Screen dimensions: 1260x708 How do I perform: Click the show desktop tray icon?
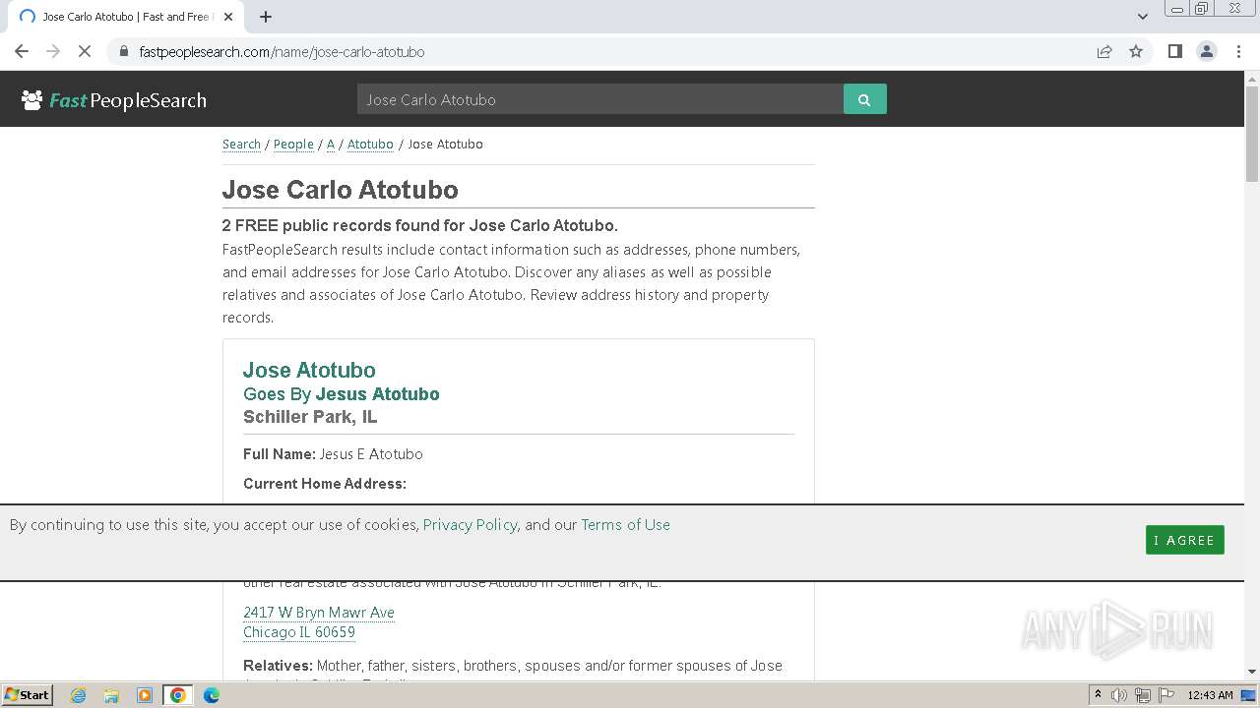coord(1249,695)
